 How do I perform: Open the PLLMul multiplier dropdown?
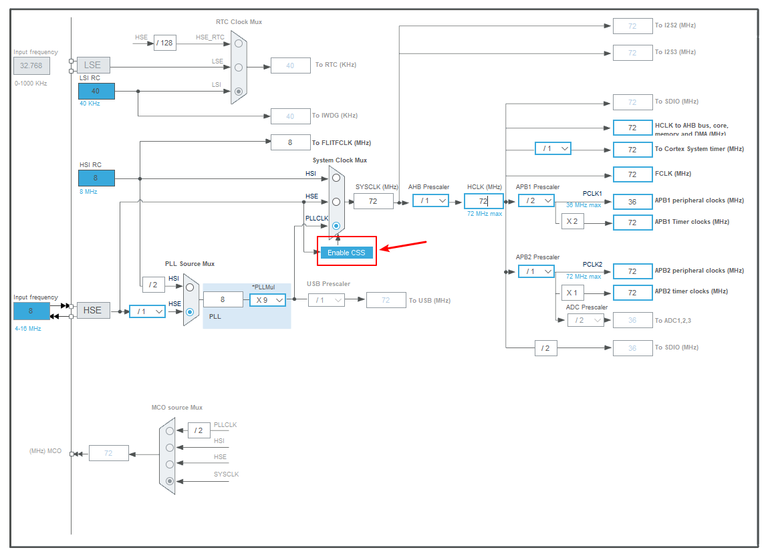coord(267,299)
